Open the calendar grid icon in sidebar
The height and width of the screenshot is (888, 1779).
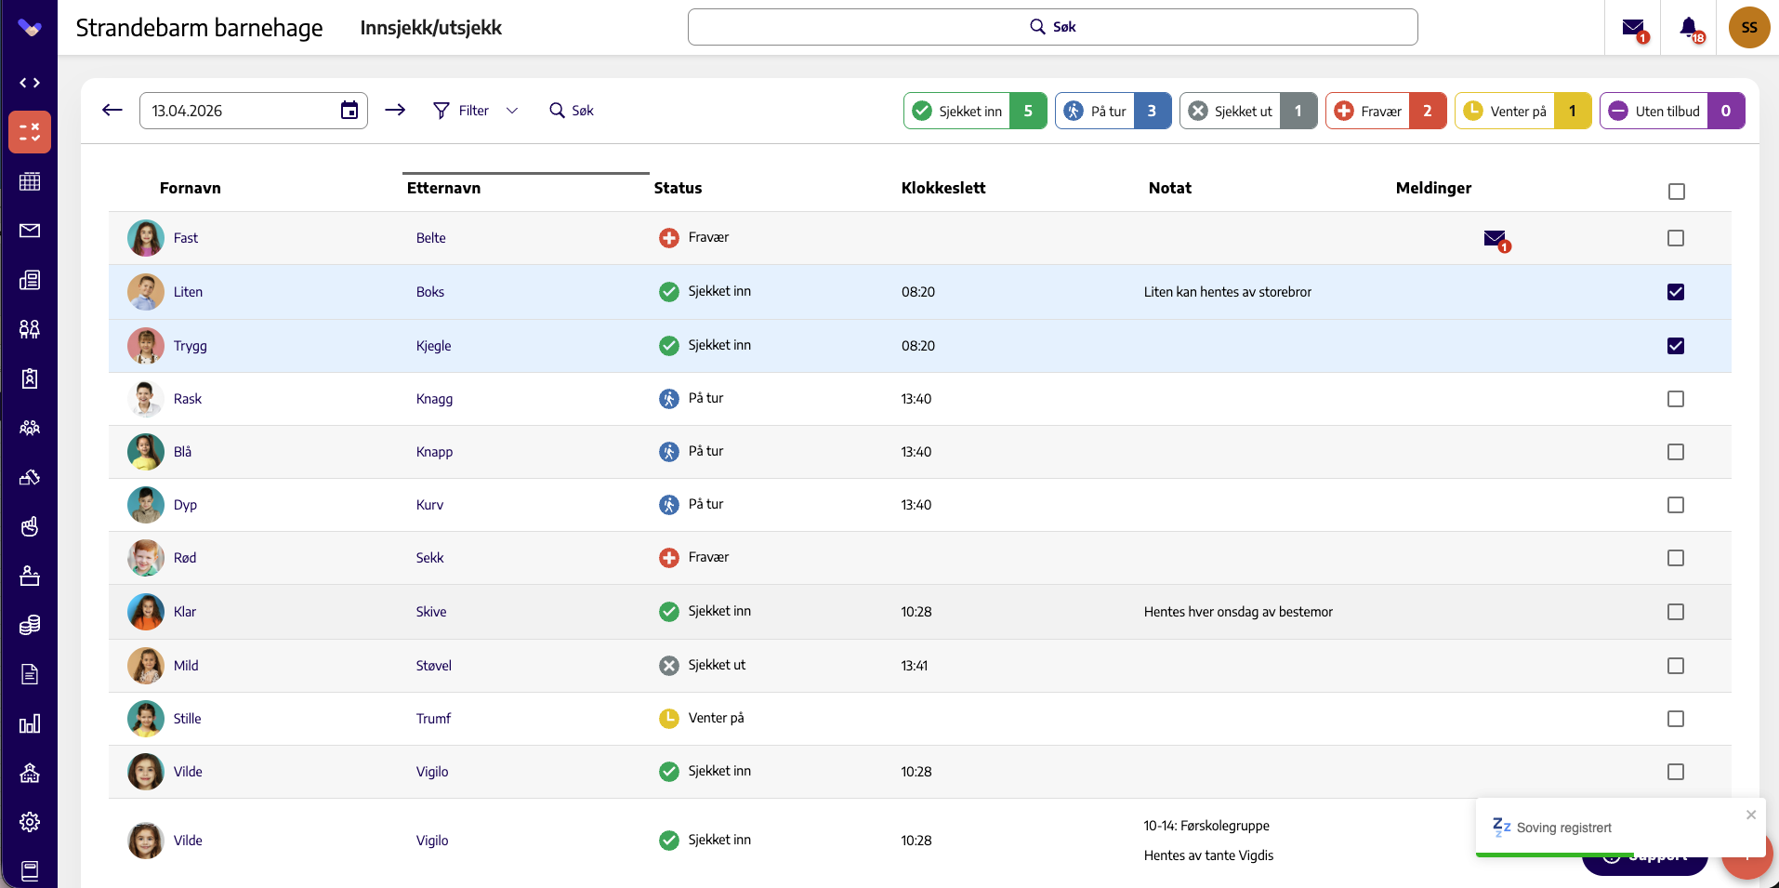(x=30, y=181)
